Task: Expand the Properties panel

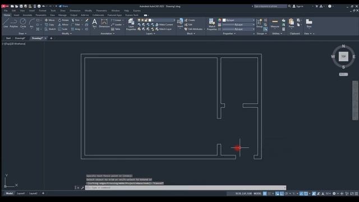Action: (x=229, y=34)
